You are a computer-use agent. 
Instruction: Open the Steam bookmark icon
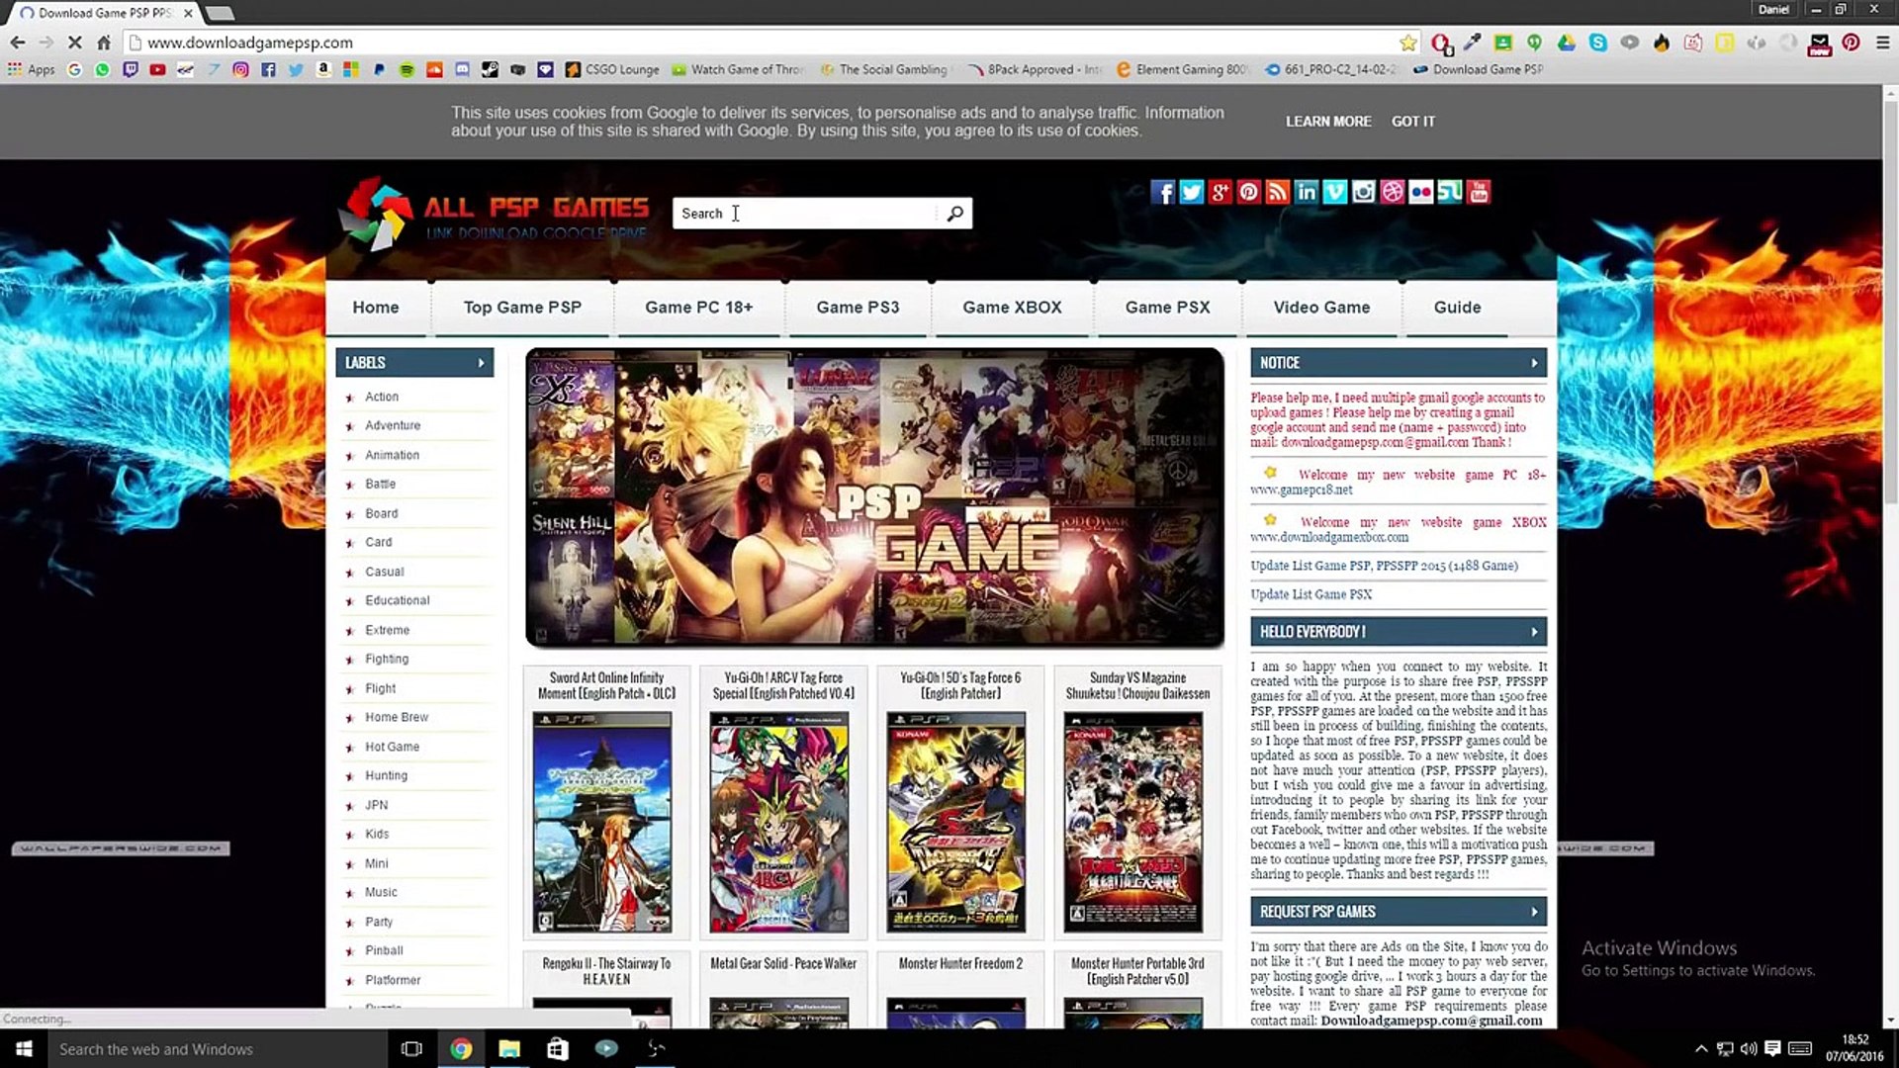tap(490, 69)
